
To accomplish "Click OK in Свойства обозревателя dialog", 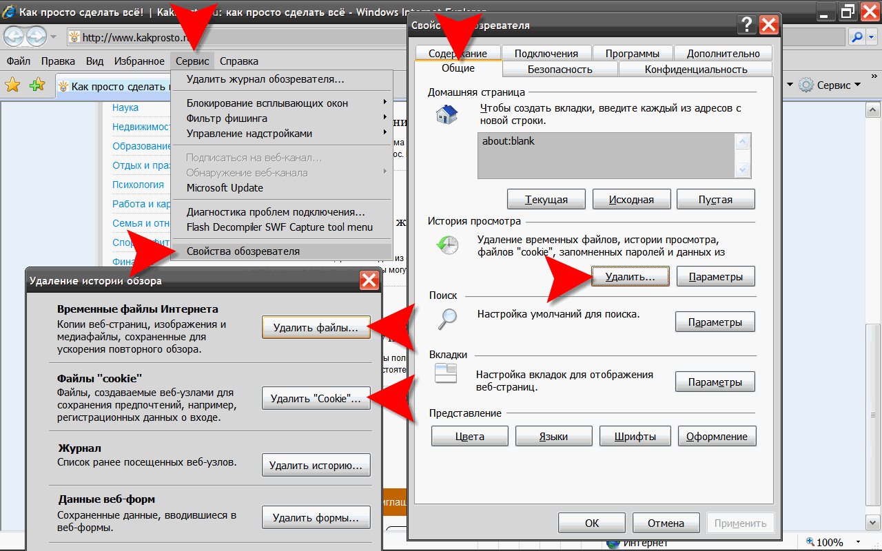I will pyautogui.click(x=592, y=523).
